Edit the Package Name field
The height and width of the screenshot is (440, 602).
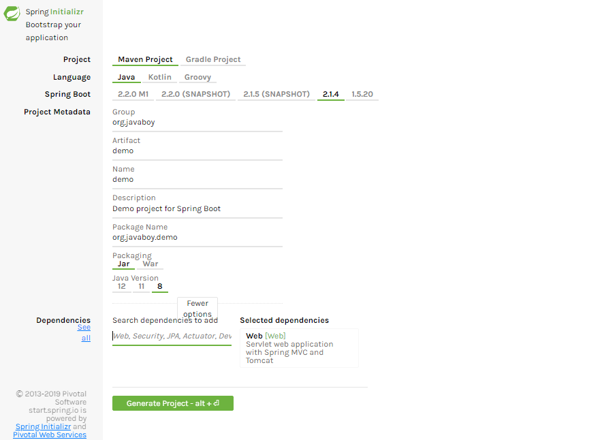coord(197,237)
